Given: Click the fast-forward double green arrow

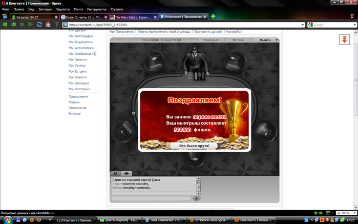Looking at the screenshot, I should click(x=30, y=25).
